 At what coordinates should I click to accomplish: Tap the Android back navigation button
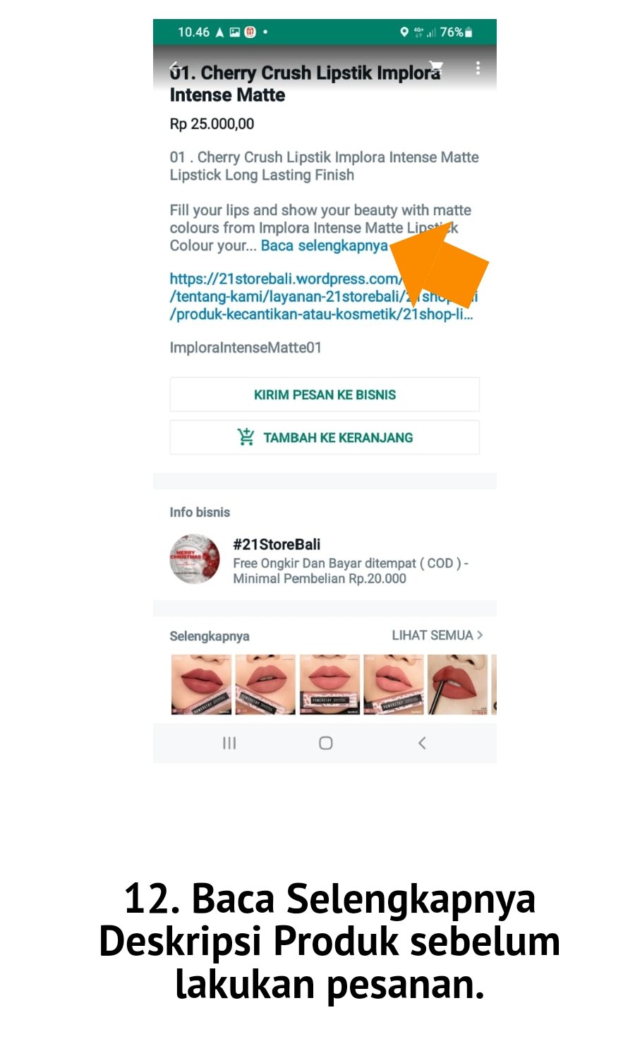click(x=422, y=743)
